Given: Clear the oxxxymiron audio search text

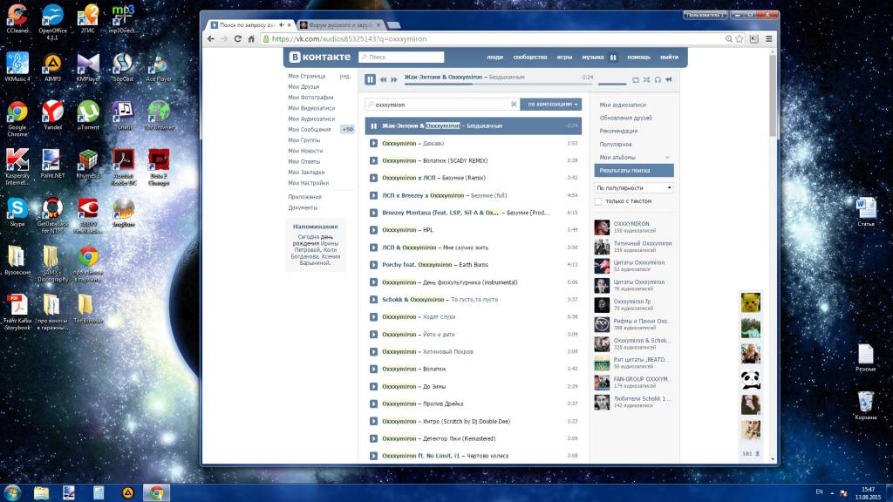Looking at the screenshot, I should [x=513, y=105].
